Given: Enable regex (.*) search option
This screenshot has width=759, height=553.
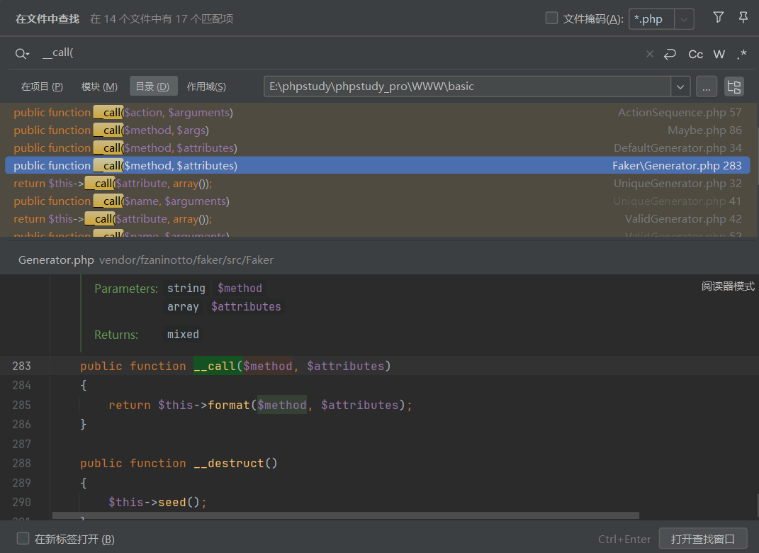Looking at the screenshot, I should [742, 54].
